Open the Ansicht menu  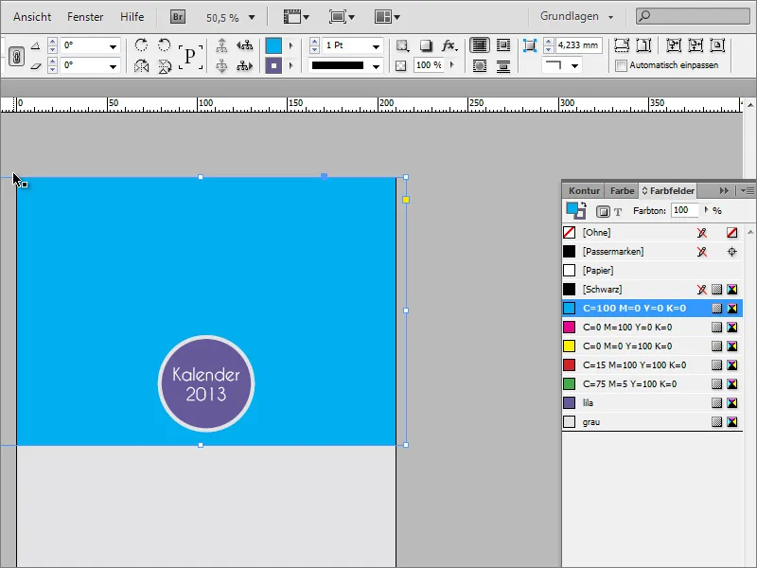click(32, 17)
